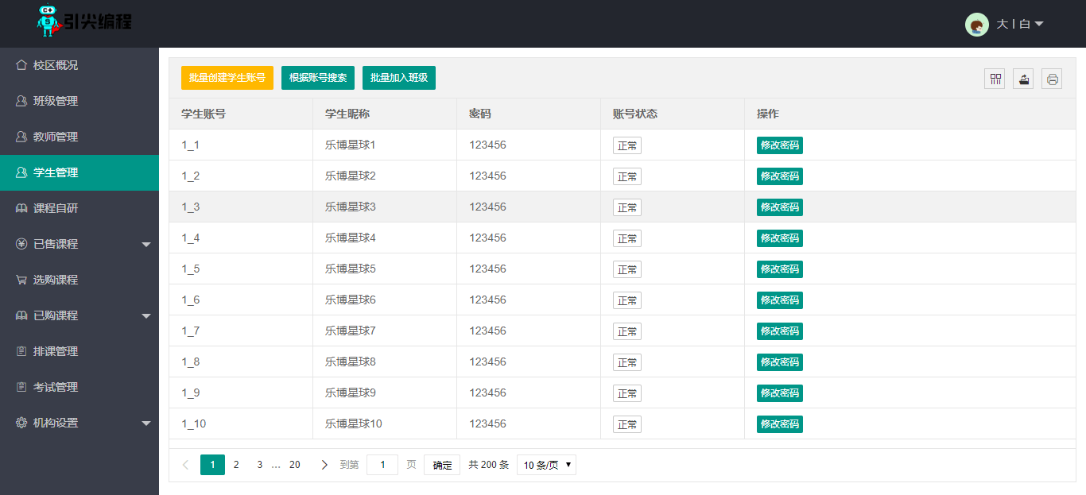Click the home icon beside 校区概况

(x=21, y=65)
